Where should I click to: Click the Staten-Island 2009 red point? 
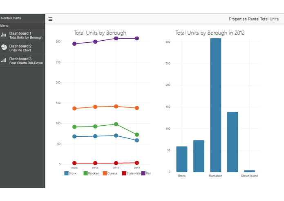(74, 163)
